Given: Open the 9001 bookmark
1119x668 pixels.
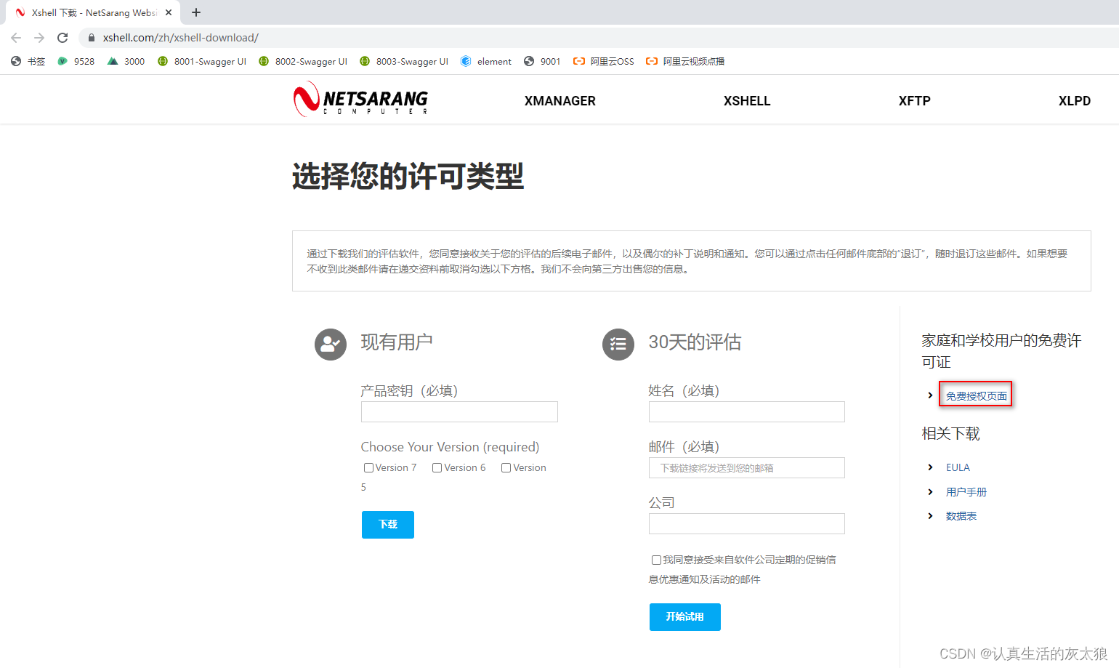Looking at the screenshot, I should tap(542, 62).
